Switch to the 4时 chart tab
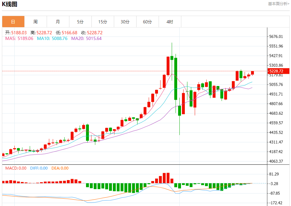The width and height of the screenshot is (291, 206). click(170, 22)
